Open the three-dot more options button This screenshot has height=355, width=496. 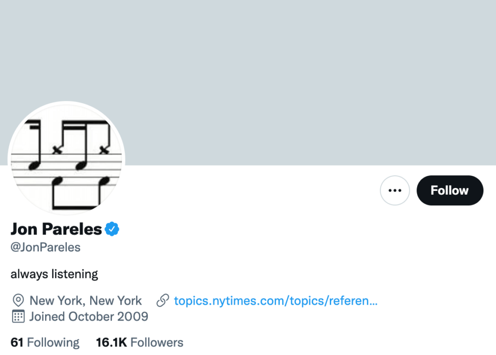(x=395, y=190)
